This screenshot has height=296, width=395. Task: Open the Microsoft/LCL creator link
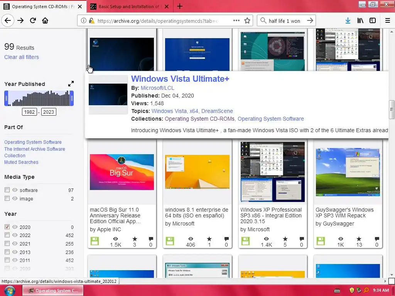pos(157,88)
